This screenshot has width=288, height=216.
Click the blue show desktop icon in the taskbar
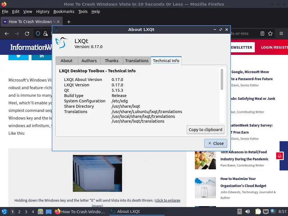[x=49, y=211]
